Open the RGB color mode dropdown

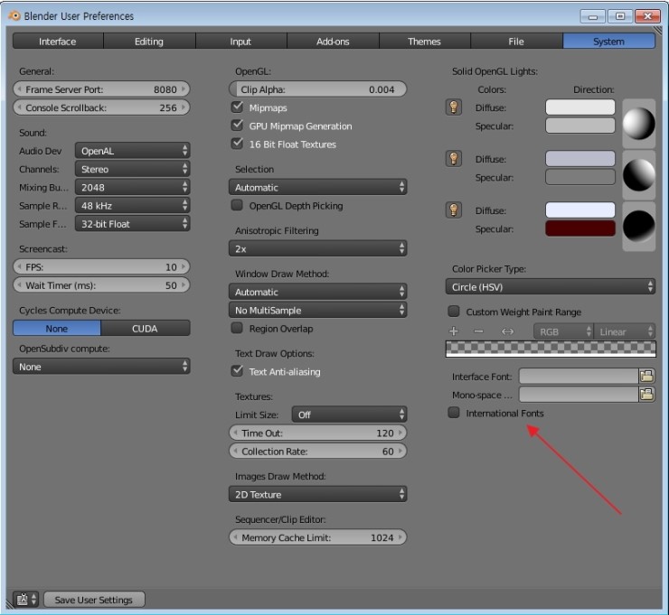coord(563,331)
